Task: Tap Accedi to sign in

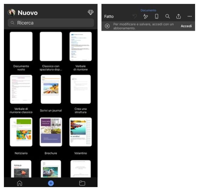Action: 186,26
